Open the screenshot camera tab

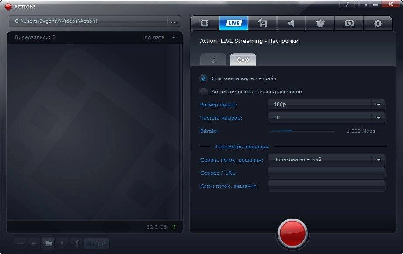(x=349, y=23)
